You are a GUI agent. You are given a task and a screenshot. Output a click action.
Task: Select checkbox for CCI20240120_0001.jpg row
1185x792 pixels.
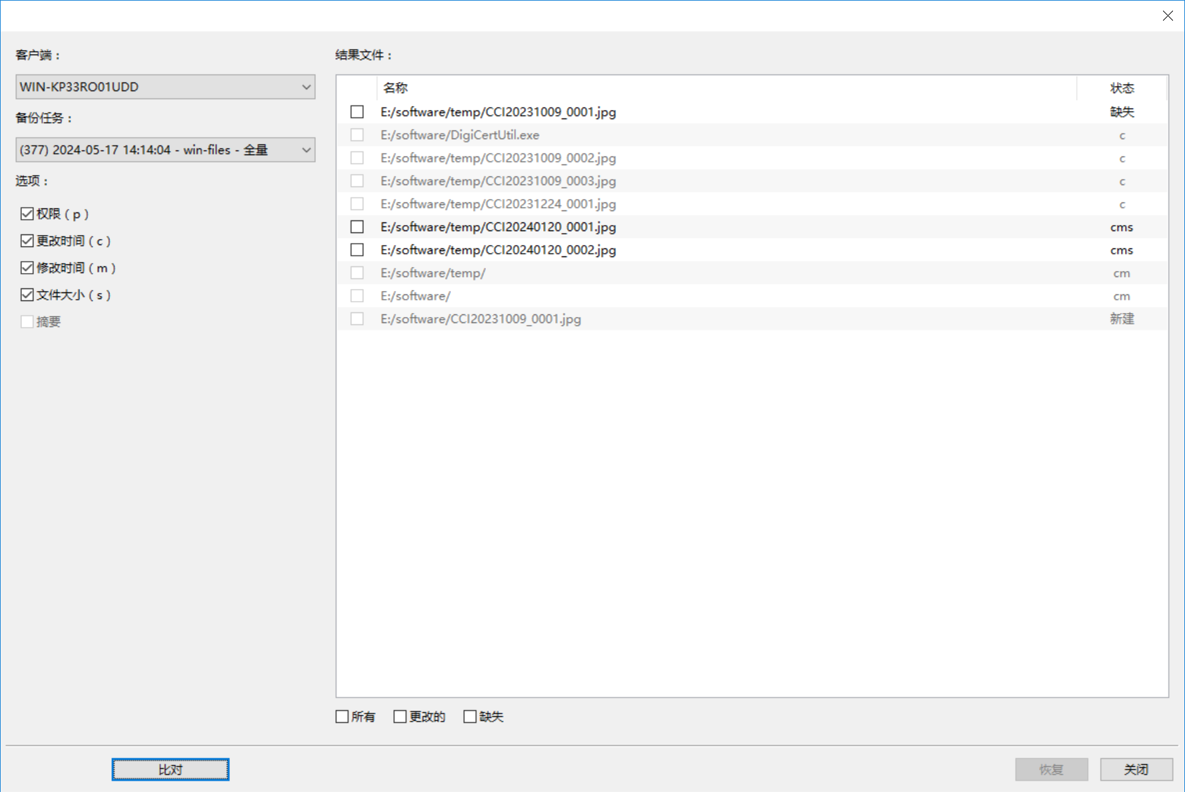pyautogui.click(x=357, y=227)
